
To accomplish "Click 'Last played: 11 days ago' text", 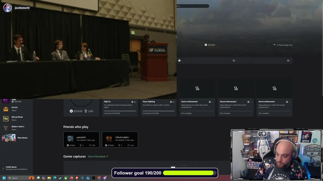I will click(x=125, y=140).
